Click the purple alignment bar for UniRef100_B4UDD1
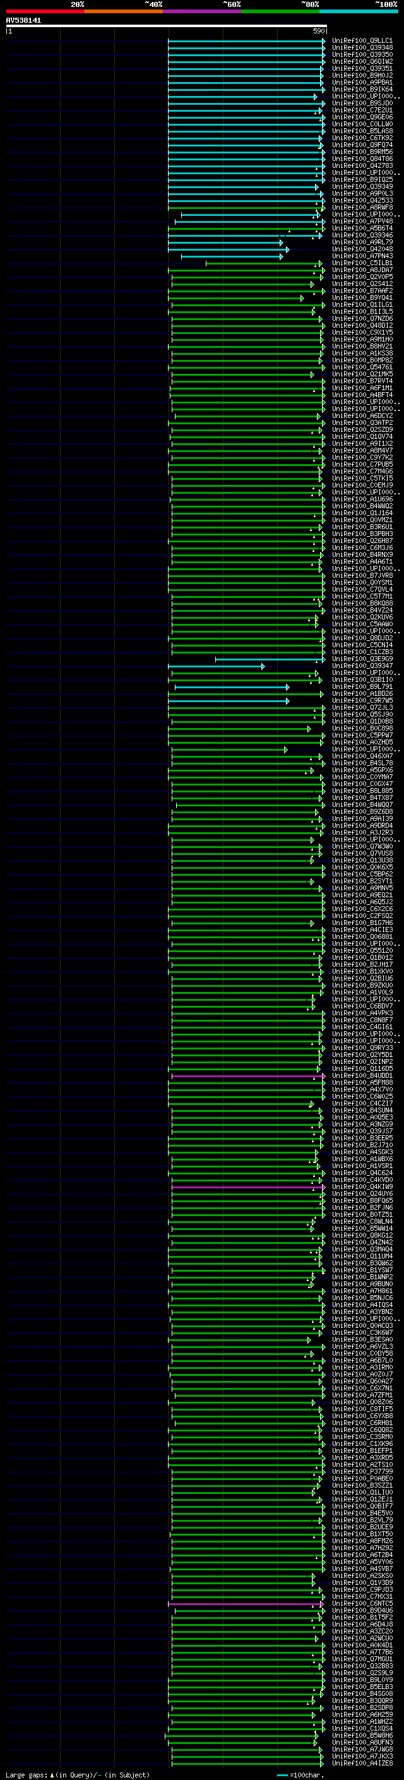The height and width of the screenshot is (1780, 404). point(247,1076)
